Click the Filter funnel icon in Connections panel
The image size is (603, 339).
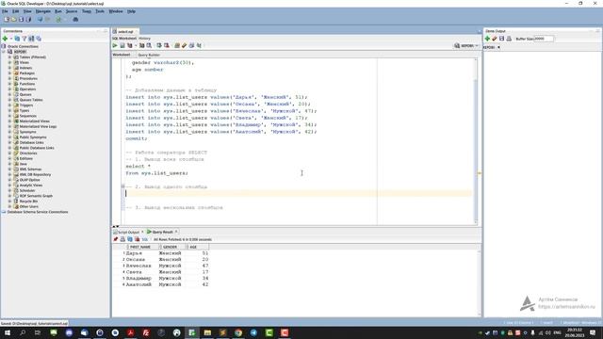24,39
